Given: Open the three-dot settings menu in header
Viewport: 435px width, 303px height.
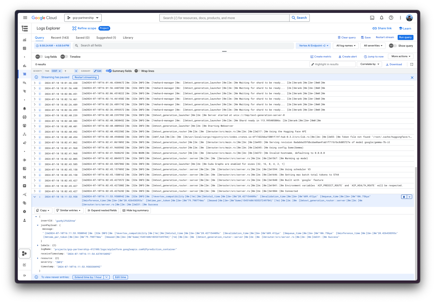Looking at the screenshot, I should coord(400,18).
